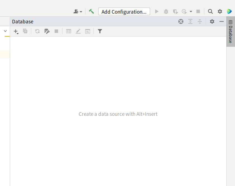Click the build hammer icon
The image size is (235, 186).
(91, 11)
